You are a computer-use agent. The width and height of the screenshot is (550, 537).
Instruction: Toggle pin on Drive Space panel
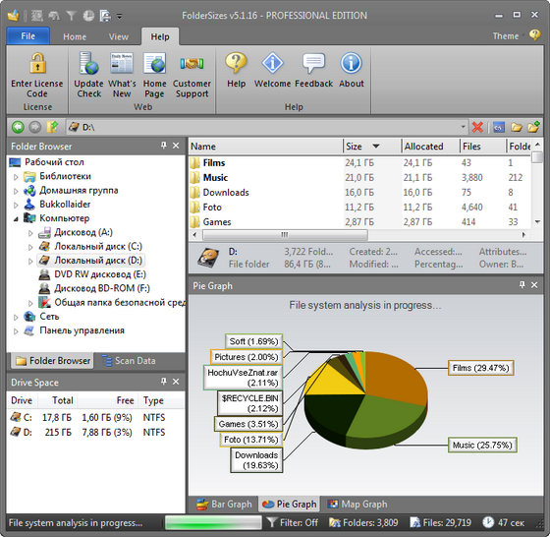click(164, 382)
